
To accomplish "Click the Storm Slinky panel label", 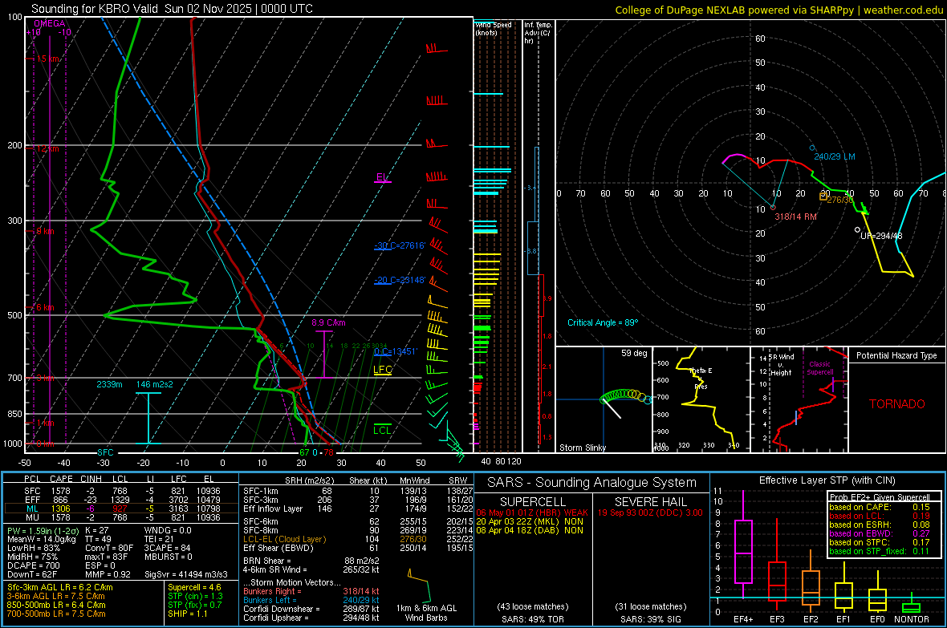I will pos(583,448).
